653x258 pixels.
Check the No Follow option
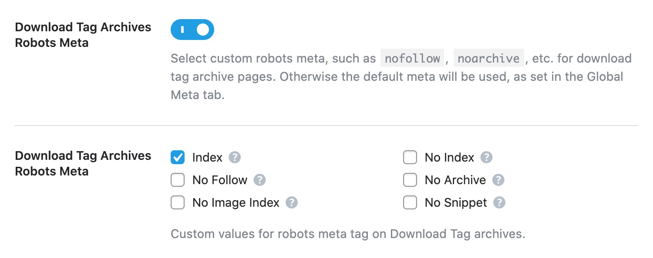point(178,180)
